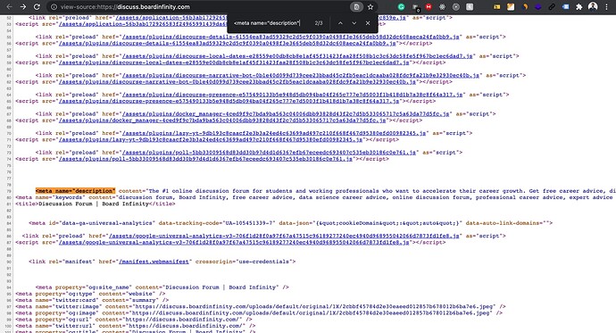Open discourse-narrative-bot script src link

237,81
